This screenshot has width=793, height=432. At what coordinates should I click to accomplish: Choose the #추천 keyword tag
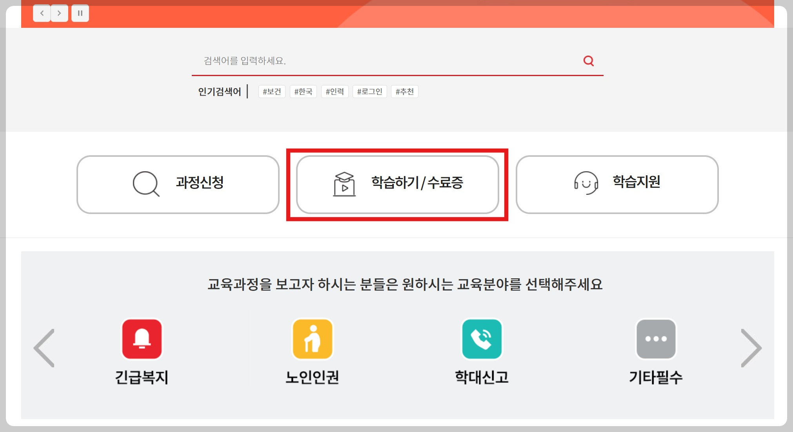click(404, 92)
